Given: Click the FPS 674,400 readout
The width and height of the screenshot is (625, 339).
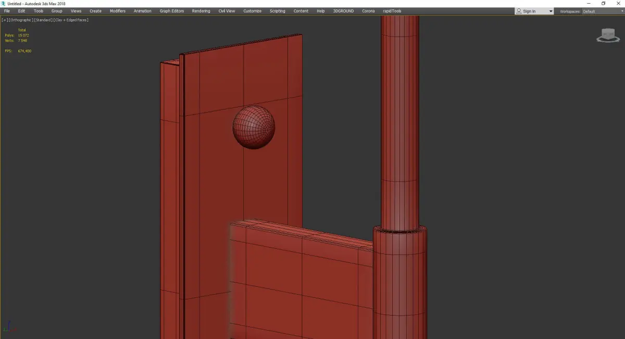Looking at the screenshot, I should pos(18,51).
